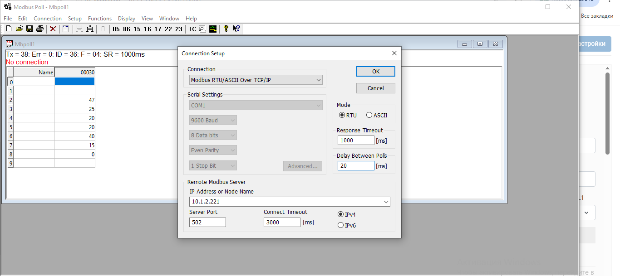Click the Print toolbar icon
The width and height of the screenshot is (620, 276).
[x=40, y=29]
